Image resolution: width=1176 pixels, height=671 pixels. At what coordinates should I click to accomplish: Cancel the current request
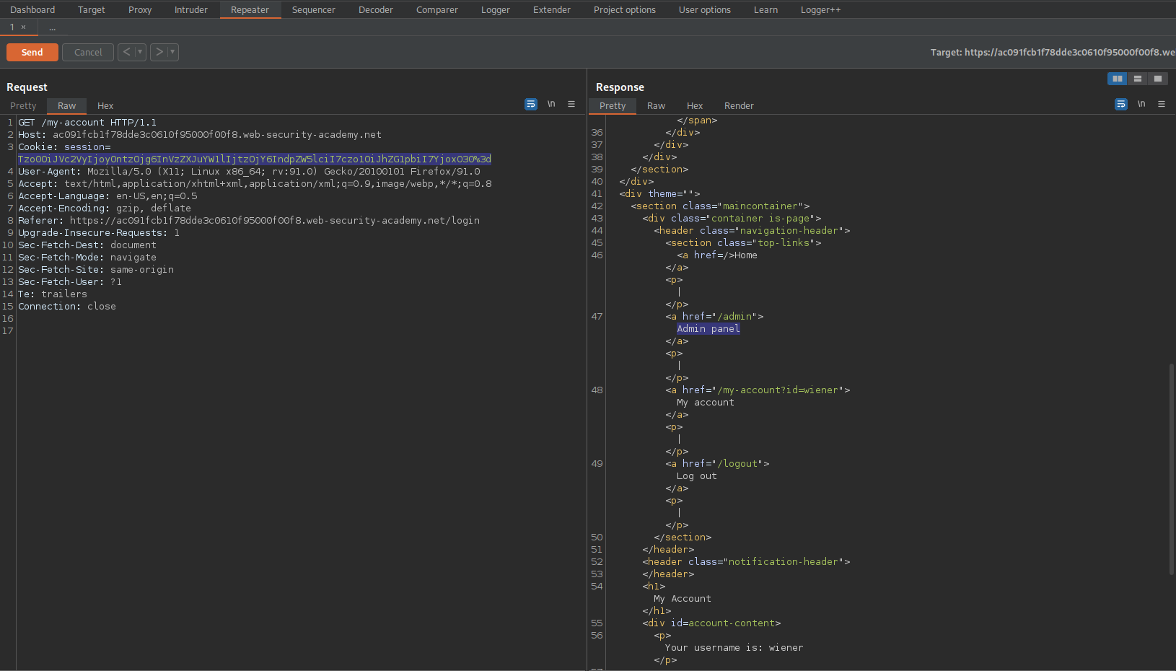(x=88, y=52)
